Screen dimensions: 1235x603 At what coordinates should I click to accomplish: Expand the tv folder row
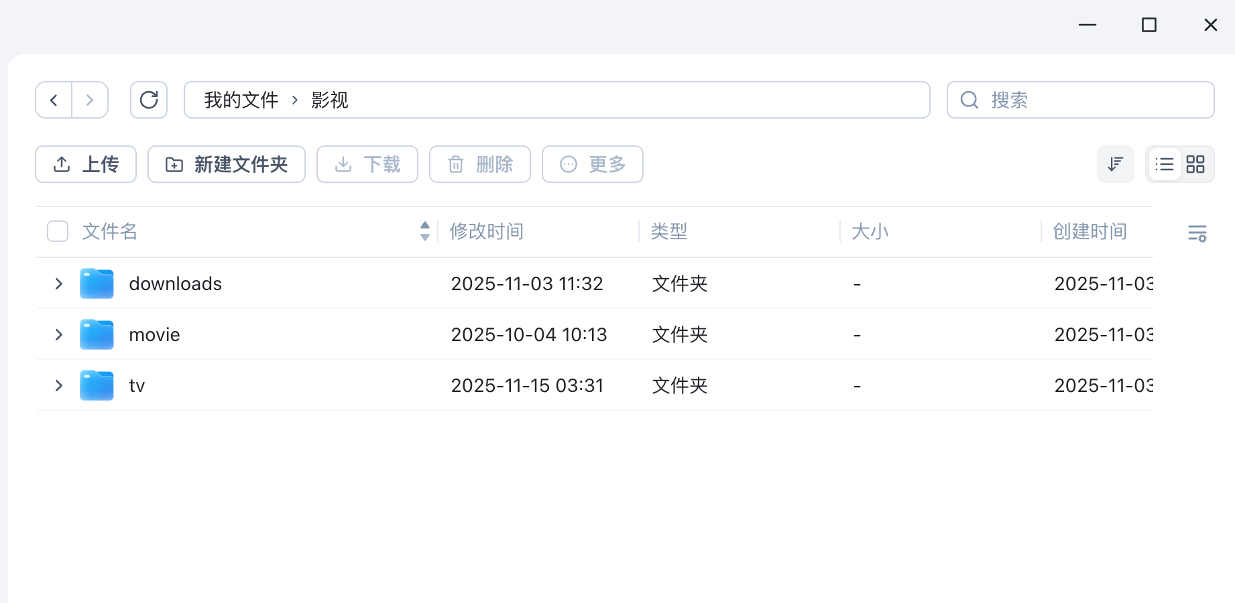[x=59, y=386]
